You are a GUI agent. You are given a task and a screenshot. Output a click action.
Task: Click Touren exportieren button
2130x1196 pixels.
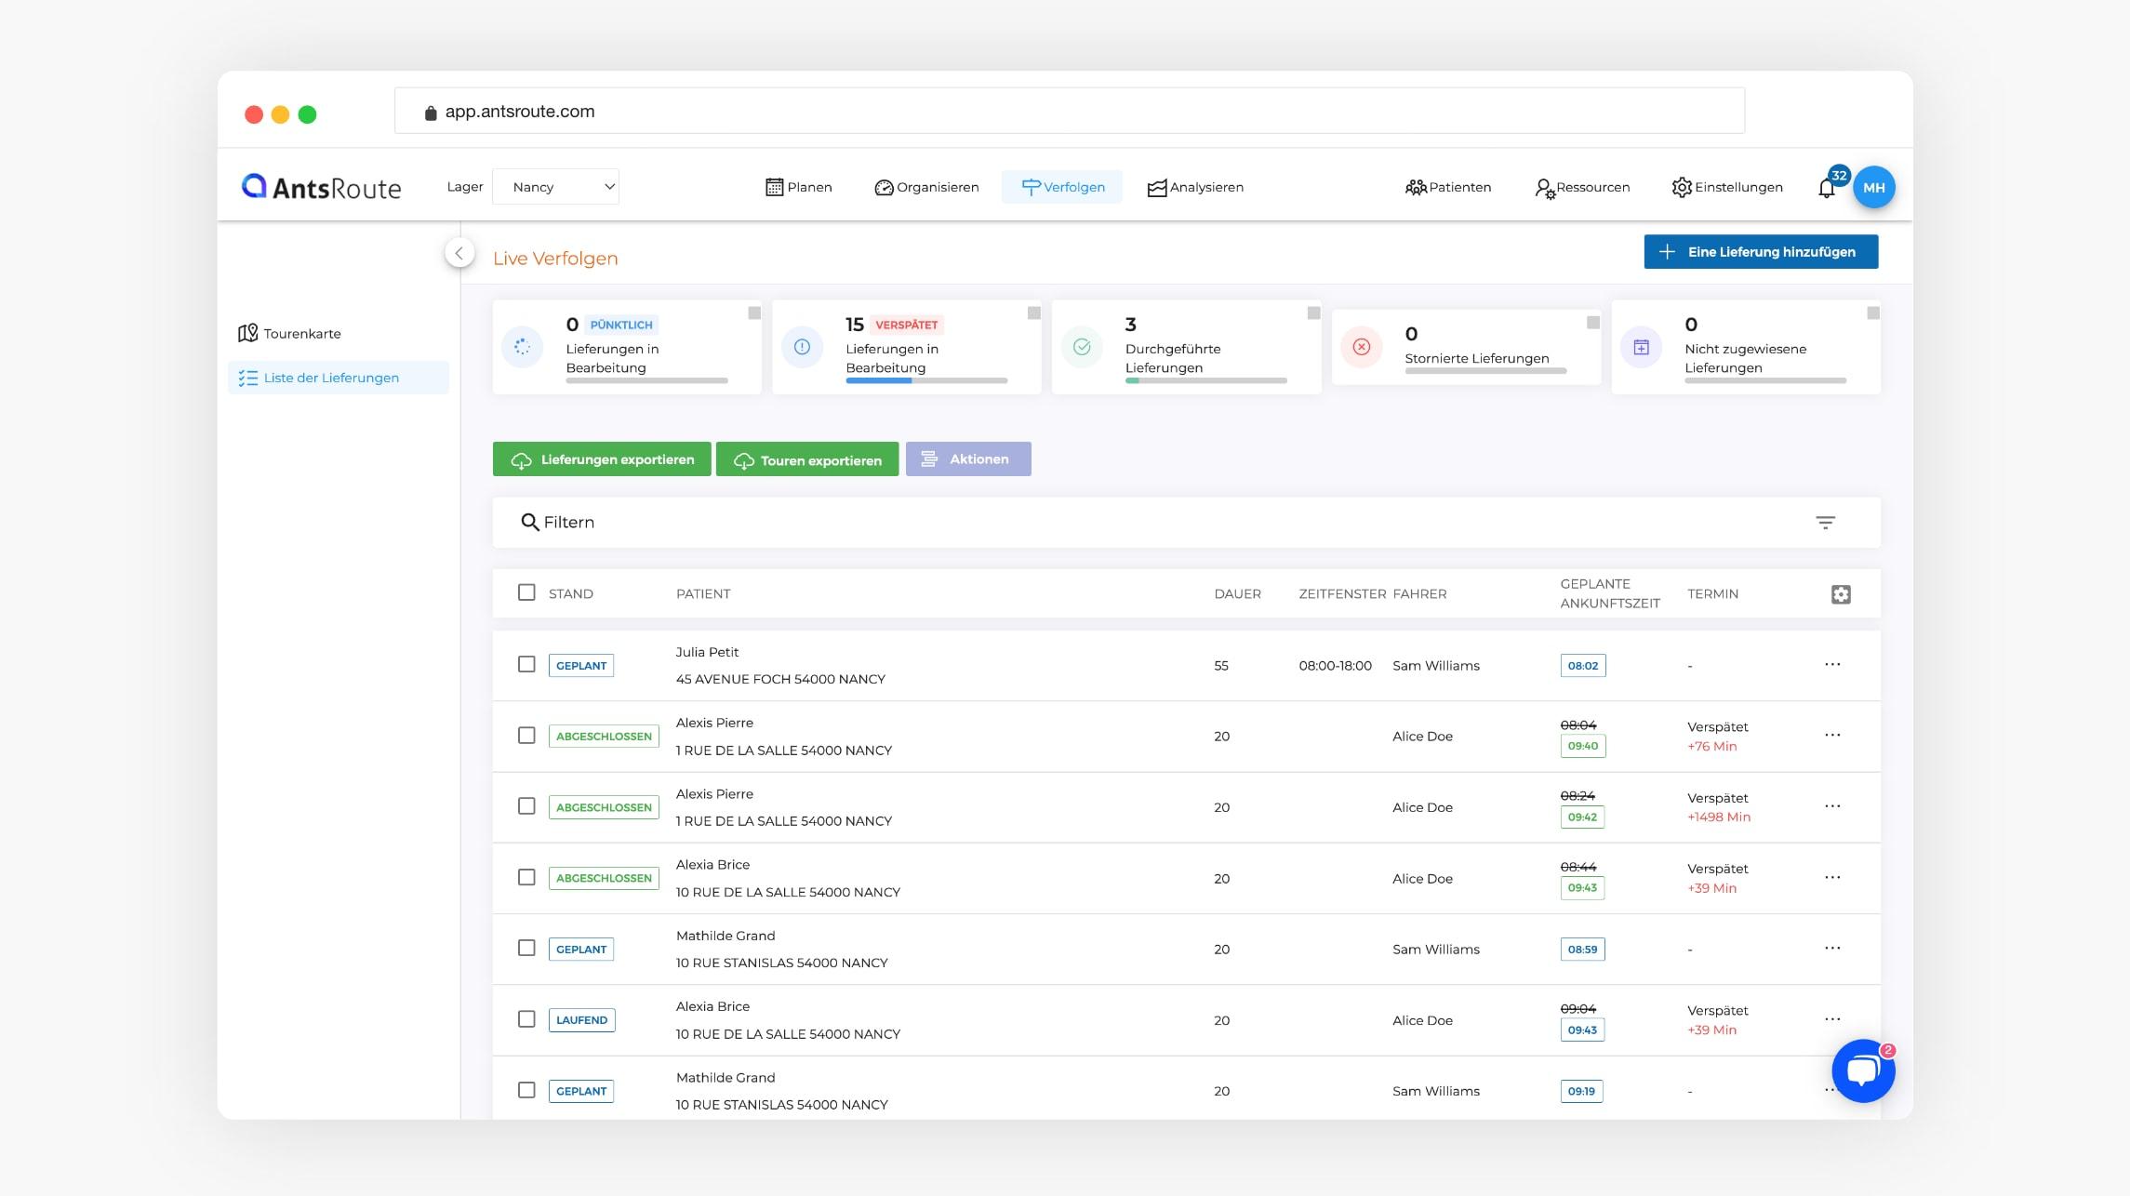click(807, 459)
